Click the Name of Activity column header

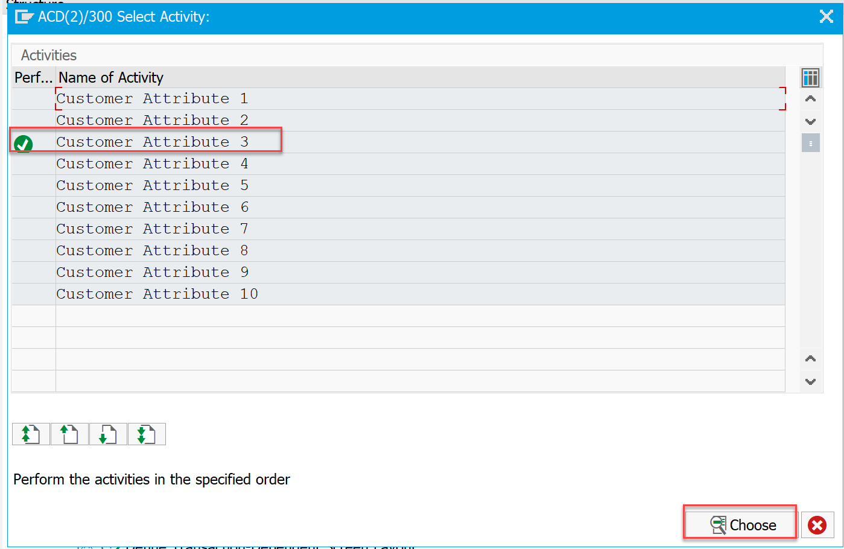(111, 77)
